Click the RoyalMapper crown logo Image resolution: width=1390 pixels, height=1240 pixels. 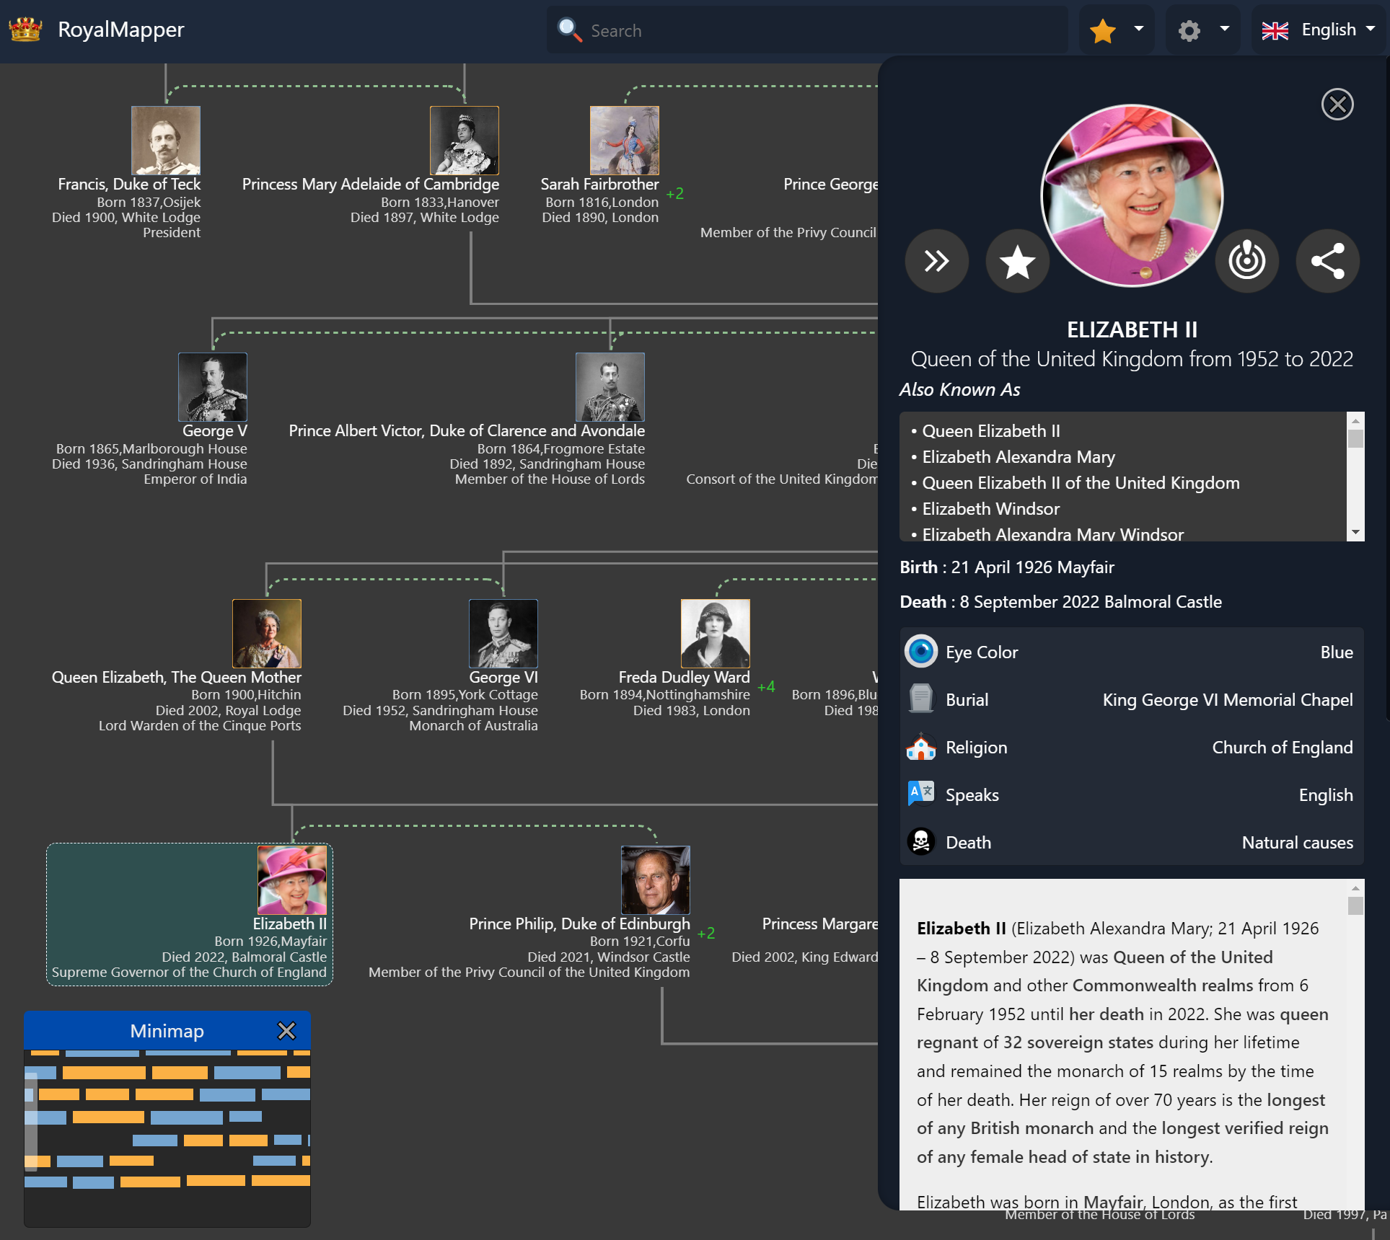coord(25,30)
